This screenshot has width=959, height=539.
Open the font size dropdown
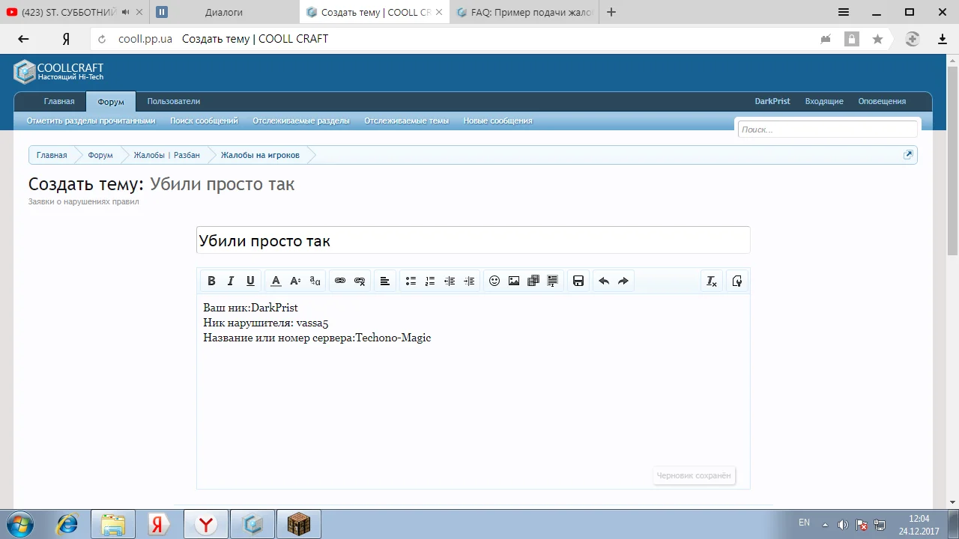point(295,281)
